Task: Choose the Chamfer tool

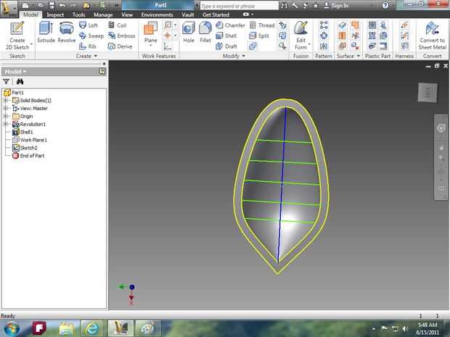Action: tap(230, 25)
